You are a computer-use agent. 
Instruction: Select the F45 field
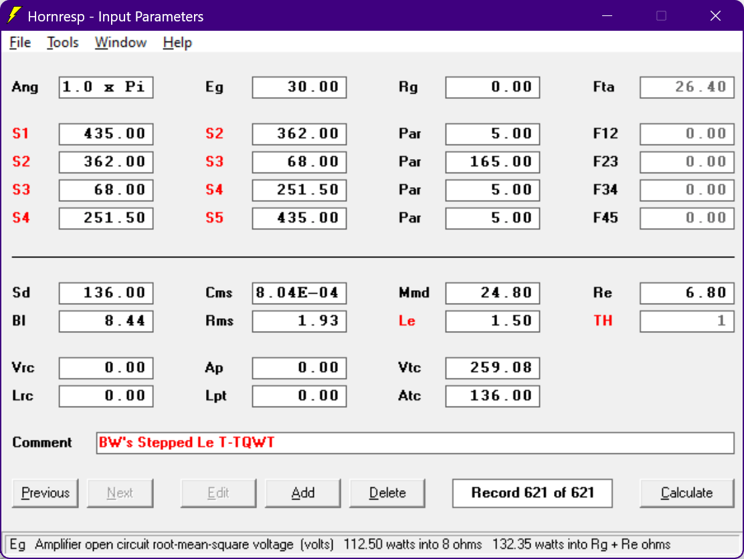[x=687, y=218]
